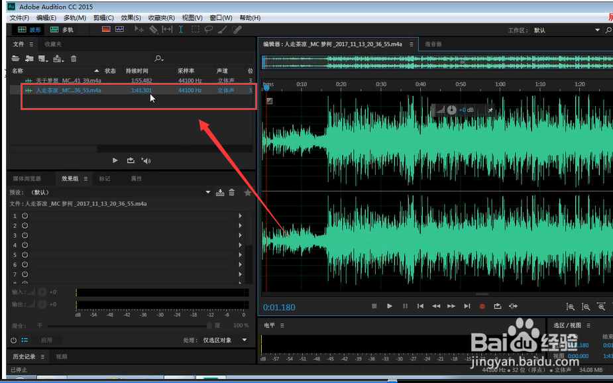Sort by Duration column header

(x=137, y=71)
